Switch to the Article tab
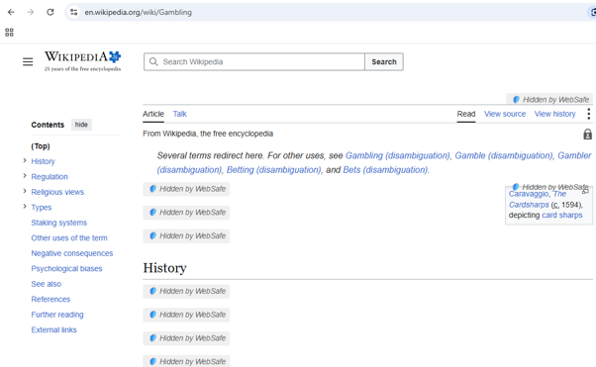 (153, 114)
